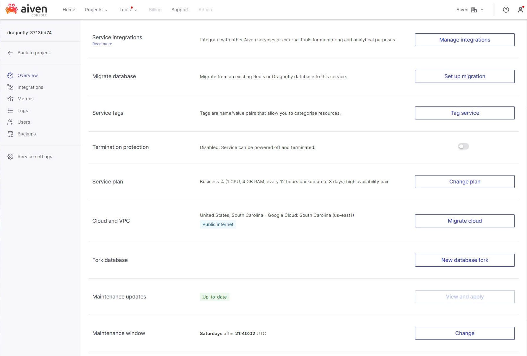Open the Tools dropdown
527x356 pixels.
[127, 10]
